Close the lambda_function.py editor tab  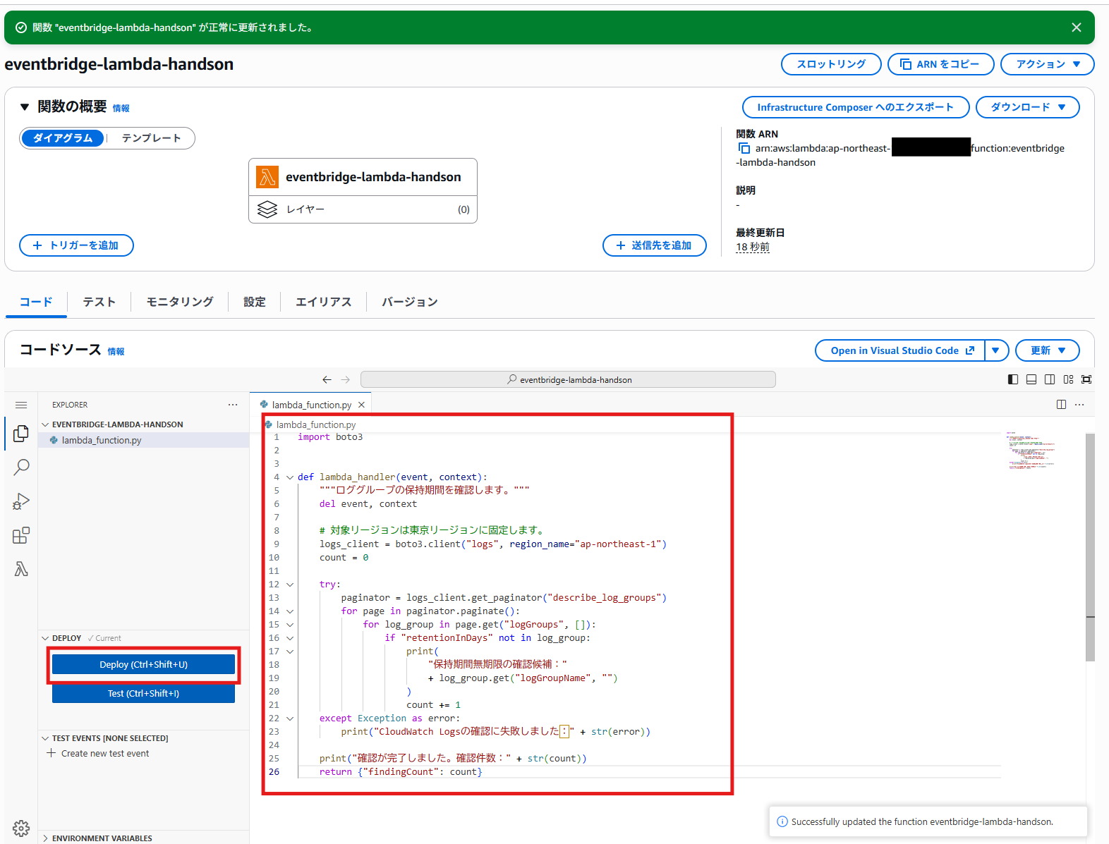(361, 405)
